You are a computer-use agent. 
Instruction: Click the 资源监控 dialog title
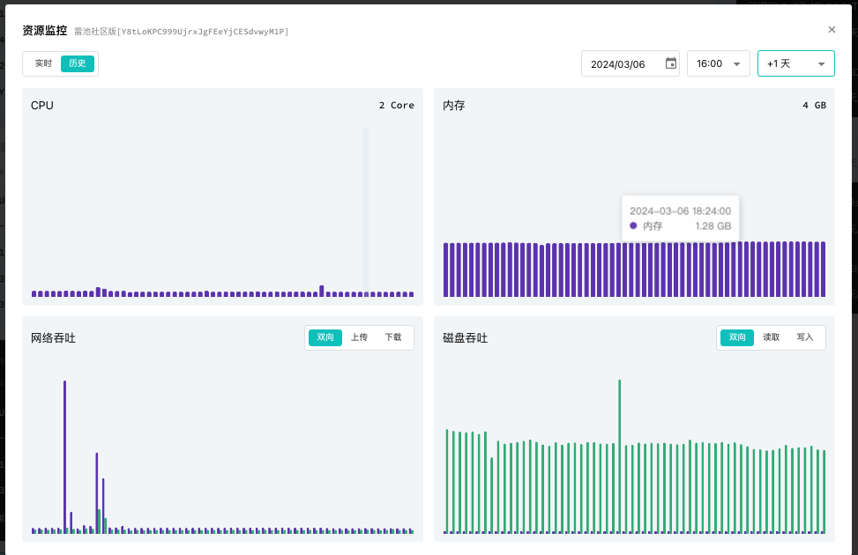coord(44,31)
